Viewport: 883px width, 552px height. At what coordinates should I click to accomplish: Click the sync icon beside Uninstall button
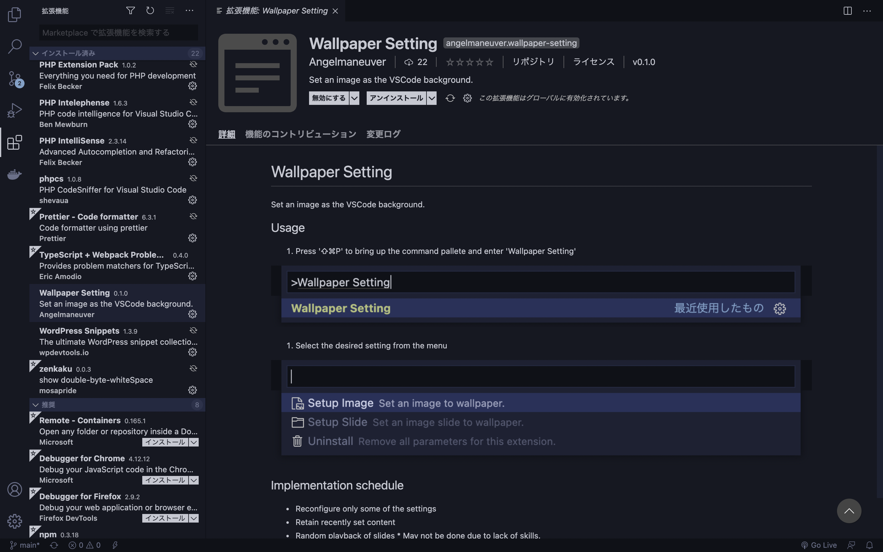tap(450, 98)
